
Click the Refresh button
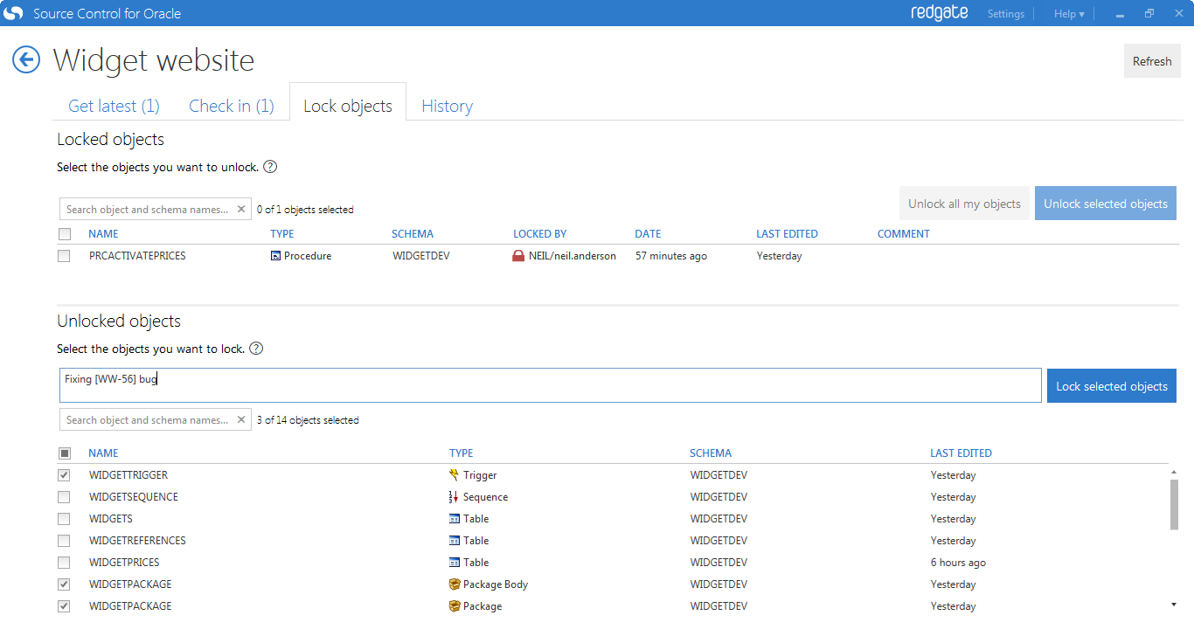[1151, 61]
